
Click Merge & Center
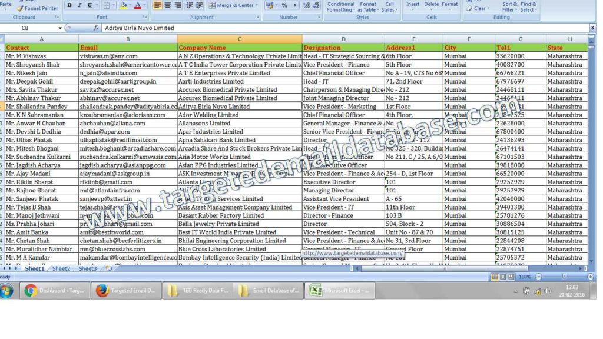[231, 5]
